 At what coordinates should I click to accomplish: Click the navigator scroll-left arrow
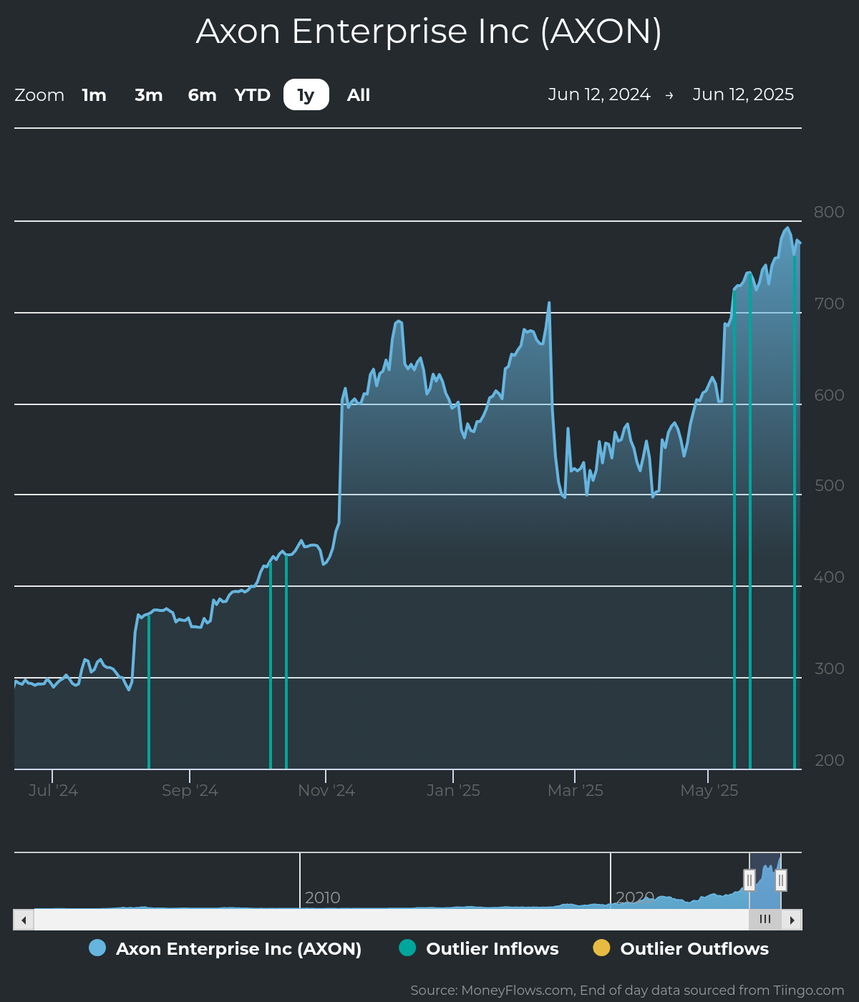pos(24,920)
